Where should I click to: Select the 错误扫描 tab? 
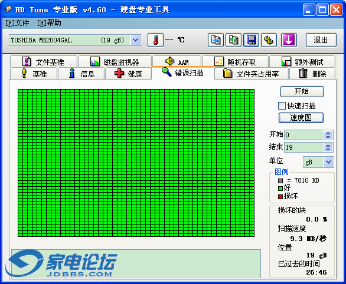183,73
